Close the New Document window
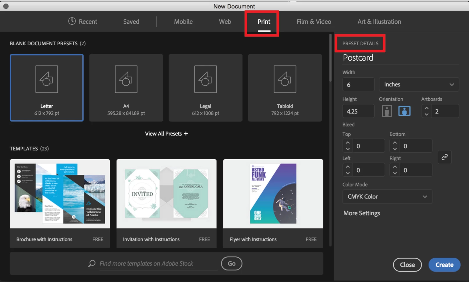The image size is (469, 282). (6, 6)
